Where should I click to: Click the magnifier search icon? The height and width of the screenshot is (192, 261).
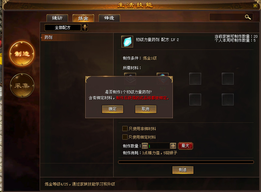pyautogui.click(x=248, y=17)
